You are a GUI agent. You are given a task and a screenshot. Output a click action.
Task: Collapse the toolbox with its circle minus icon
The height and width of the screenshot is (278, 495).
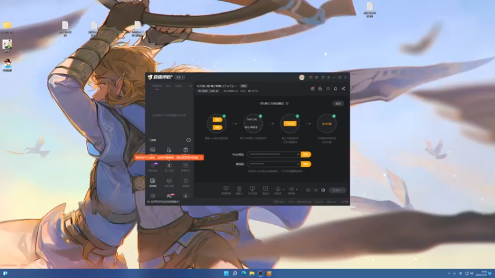pyautogui.click(x=189, y=140)
